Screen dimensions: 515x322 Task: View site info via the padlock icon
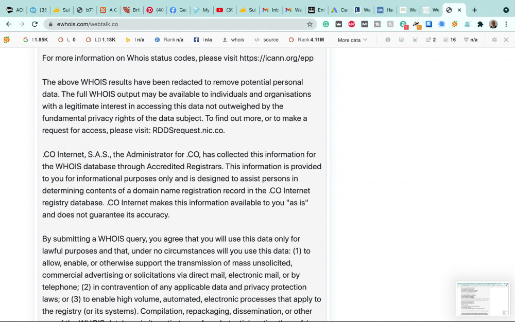50,24
